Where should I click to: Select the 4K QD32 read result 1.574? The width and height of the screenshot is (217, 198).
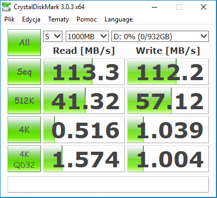[84, 159]
